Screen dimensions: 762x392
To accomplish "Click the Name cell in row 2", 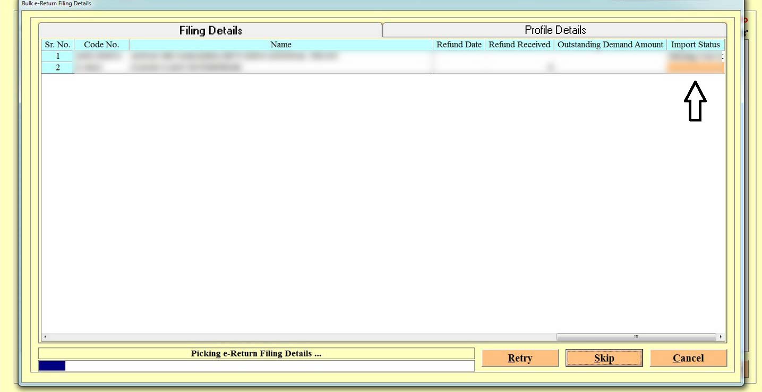I will 281,67.
